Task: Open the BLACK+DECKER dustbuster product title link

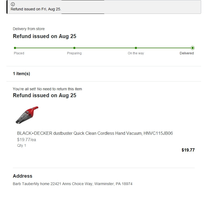Action: click(95, 133)
